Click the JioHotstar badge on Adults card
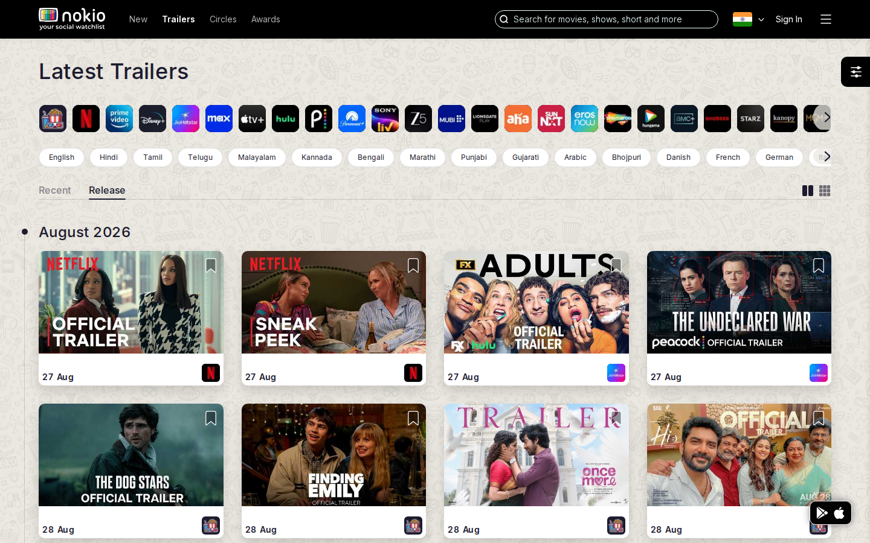This screenshot has height=543, width=870. [x=616, y=373]
